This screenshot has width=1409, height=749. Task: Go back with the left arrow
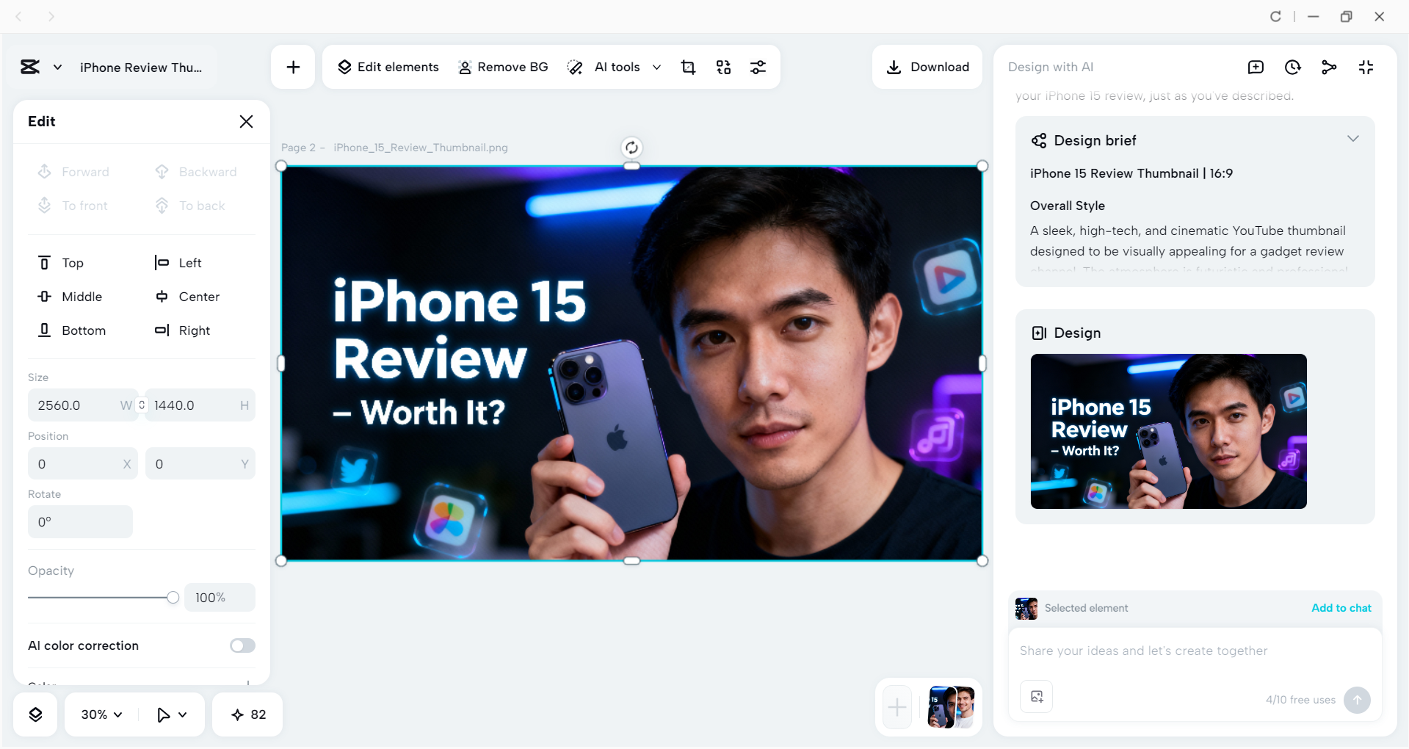pyautogui.click(x=19, y=16)
